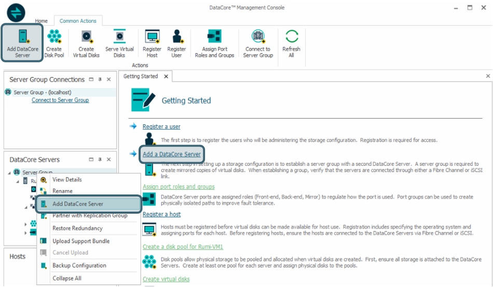The width and height of the screenshot is (493, 287).
Task: Click Register Host ribbon icon
Action: 152,43
